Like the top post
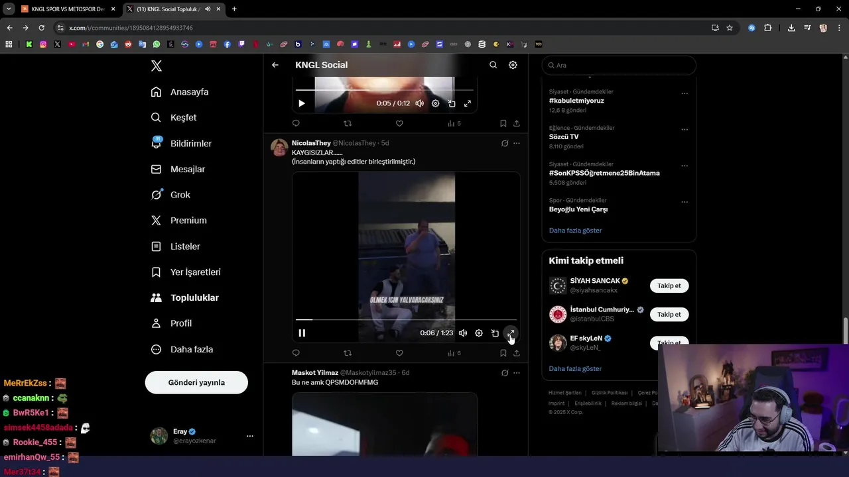The width and height of the screenshot is (849, 477). click(x=399, y=123)
